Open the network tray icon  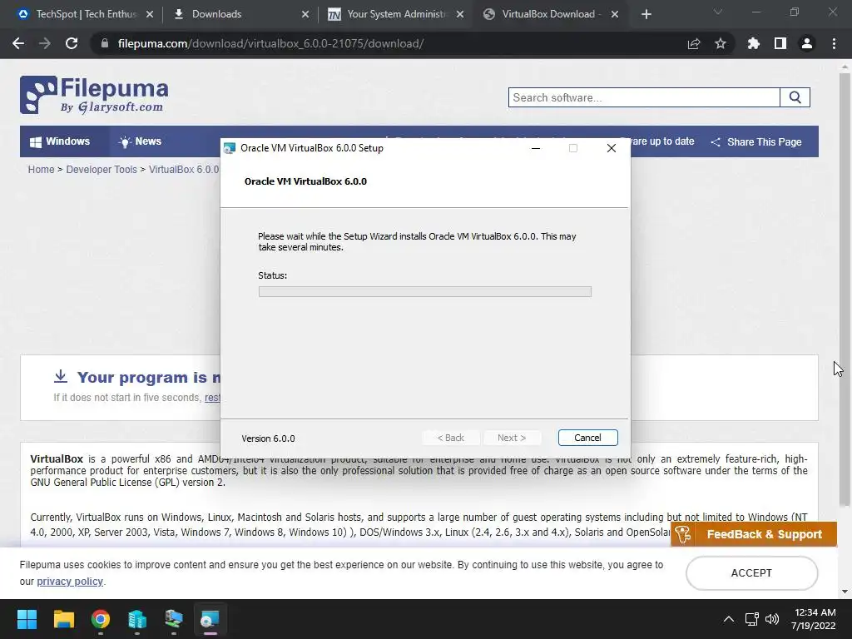pos(752,619)
